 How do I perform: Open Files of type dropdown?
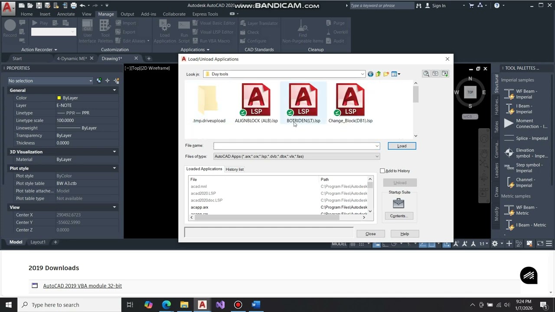click(377, 156)
